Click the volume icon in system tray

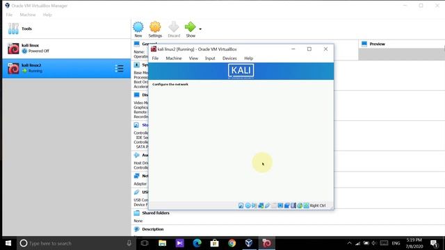374,243
